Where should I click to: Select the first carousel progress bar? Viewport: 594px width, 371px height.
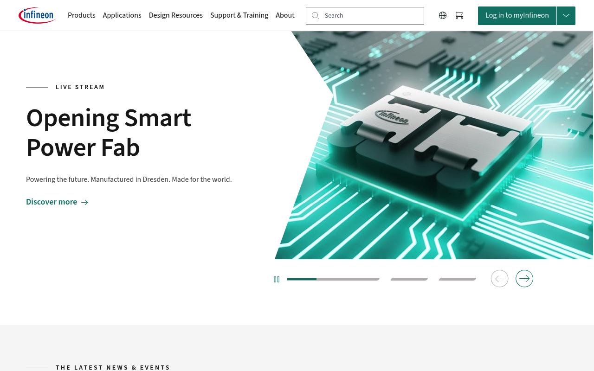(x=333, y=279)
